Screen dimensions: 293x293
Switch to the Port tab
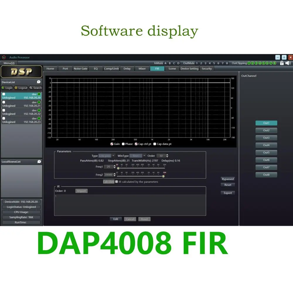(65, 69)
